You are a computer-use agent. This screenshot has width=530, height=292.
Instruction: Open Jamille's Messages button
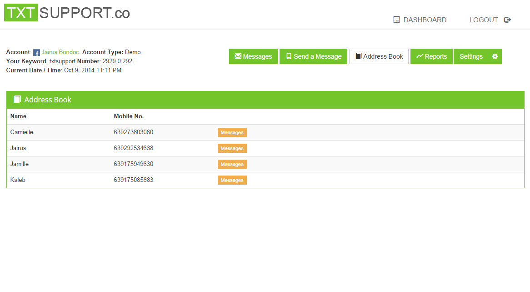click(232, 164)
